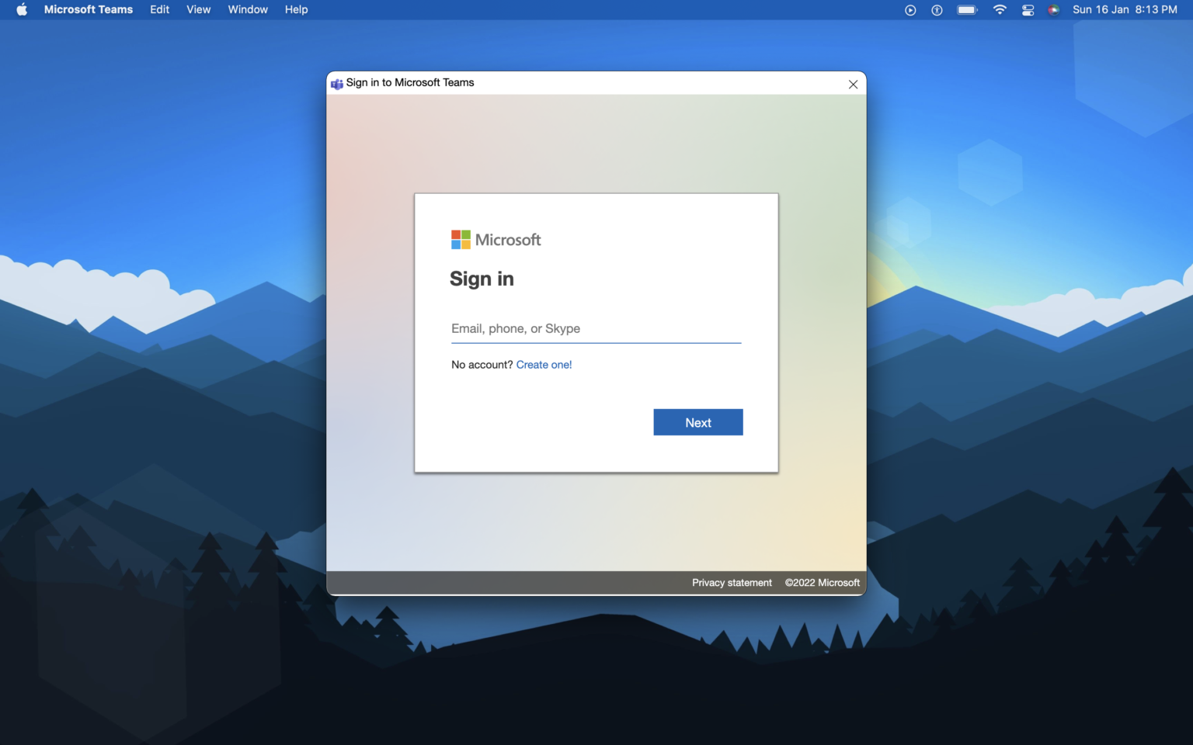Close the Sign in to Microsoft Teams window
This screenshot has height=745, width=1193.
pyautogui.click(x=853, y=84)
